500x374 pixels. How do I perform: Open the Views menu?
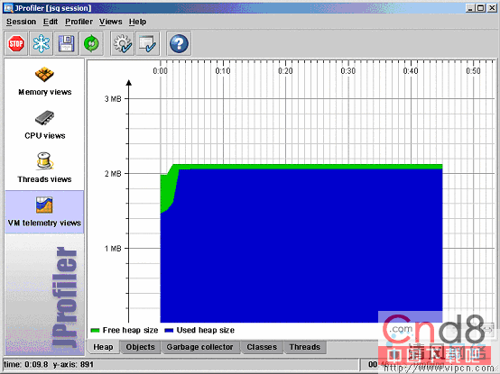pyautogui.click(x=111, y=22)
